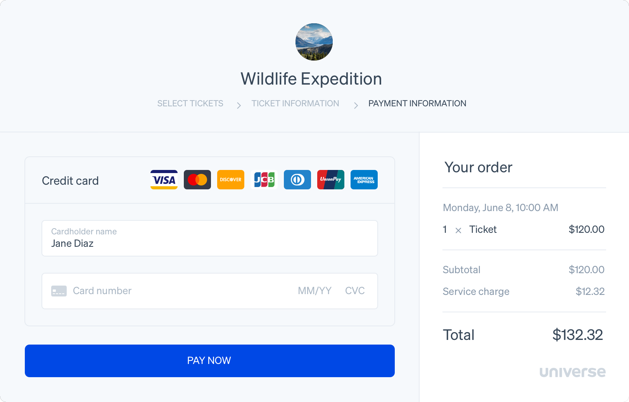Screen dimensions: 629x402
Task: Click the American Express icon
Action: click(x=364, y=180)
